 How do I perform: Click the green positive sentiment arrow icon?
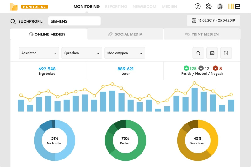[x=186, y=68]
